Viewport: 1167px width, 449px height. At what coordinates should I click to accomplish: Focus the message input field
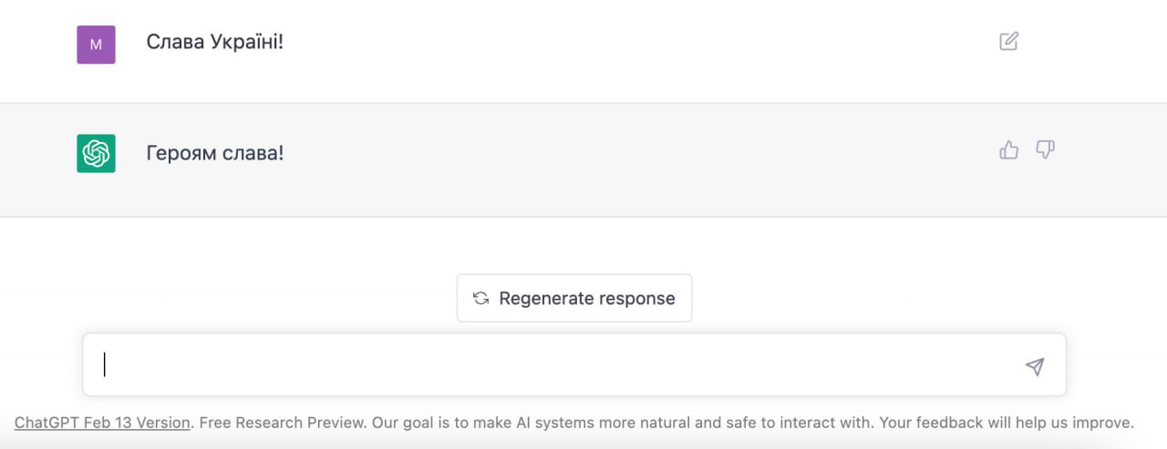pos(547,365)
